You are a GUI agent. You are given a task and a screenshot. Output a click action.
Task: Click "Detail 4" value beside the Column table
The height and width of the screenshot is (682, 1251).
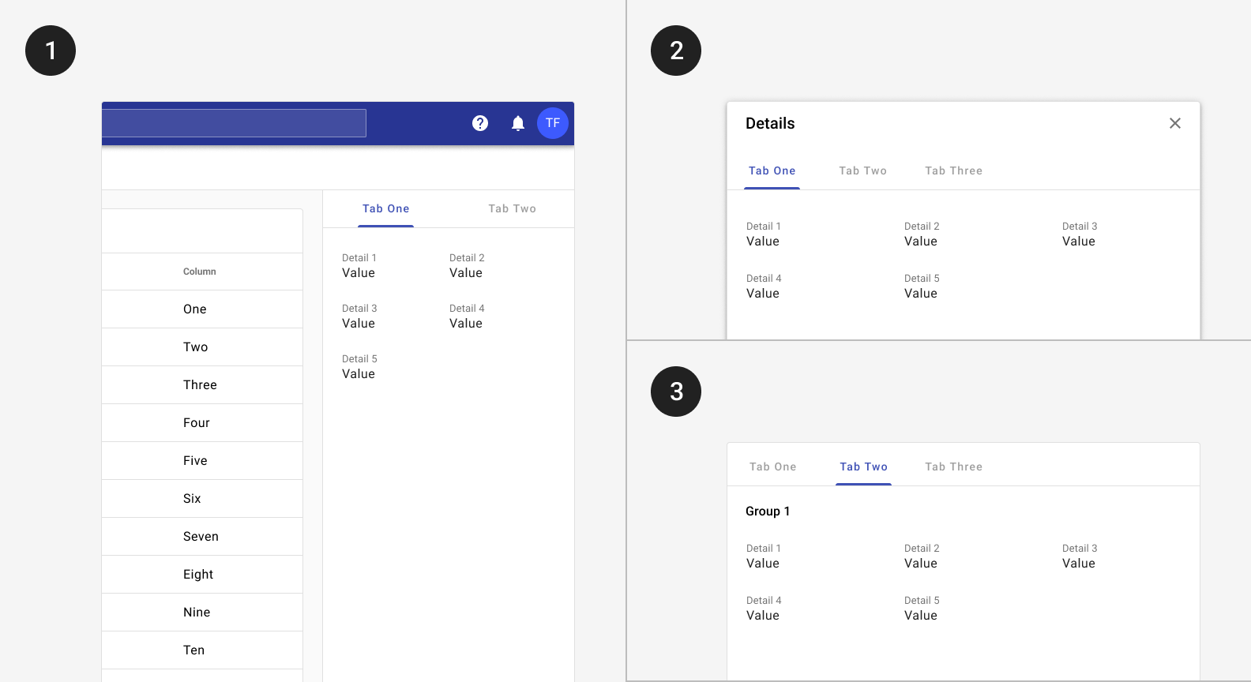tap(466, 324)
